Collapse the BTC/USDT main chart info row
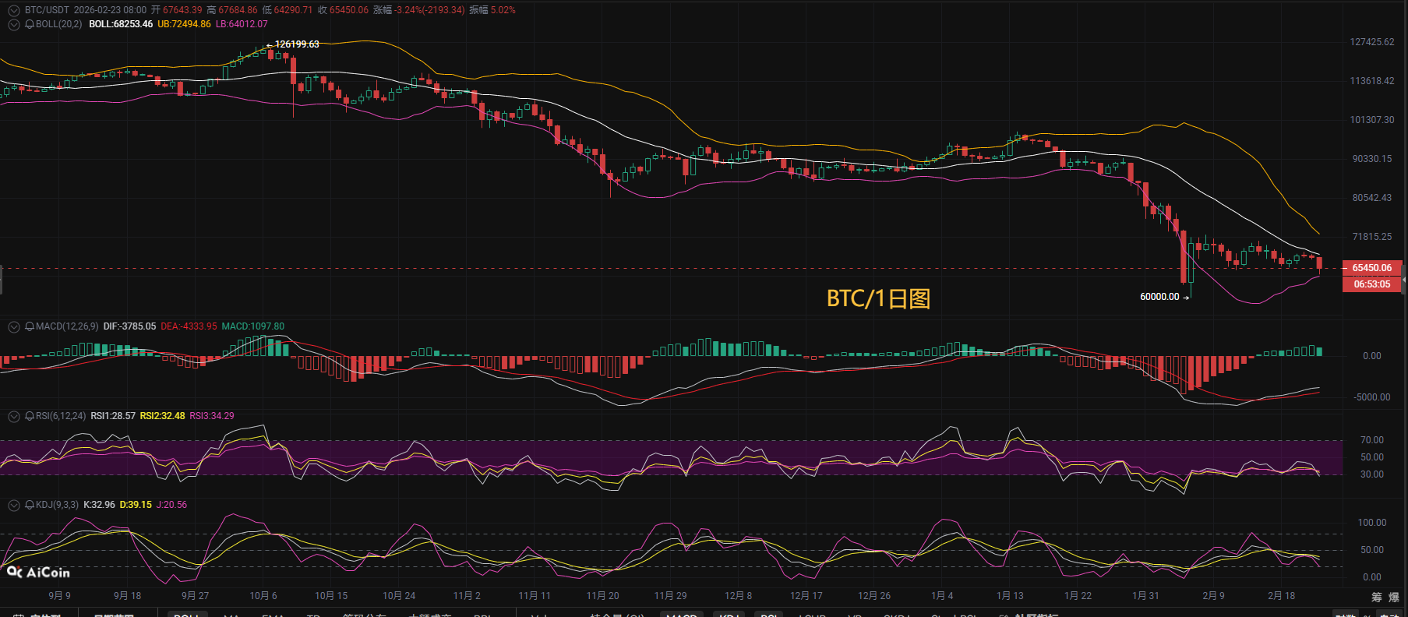The image size is (1408, 617). point(13,10)
